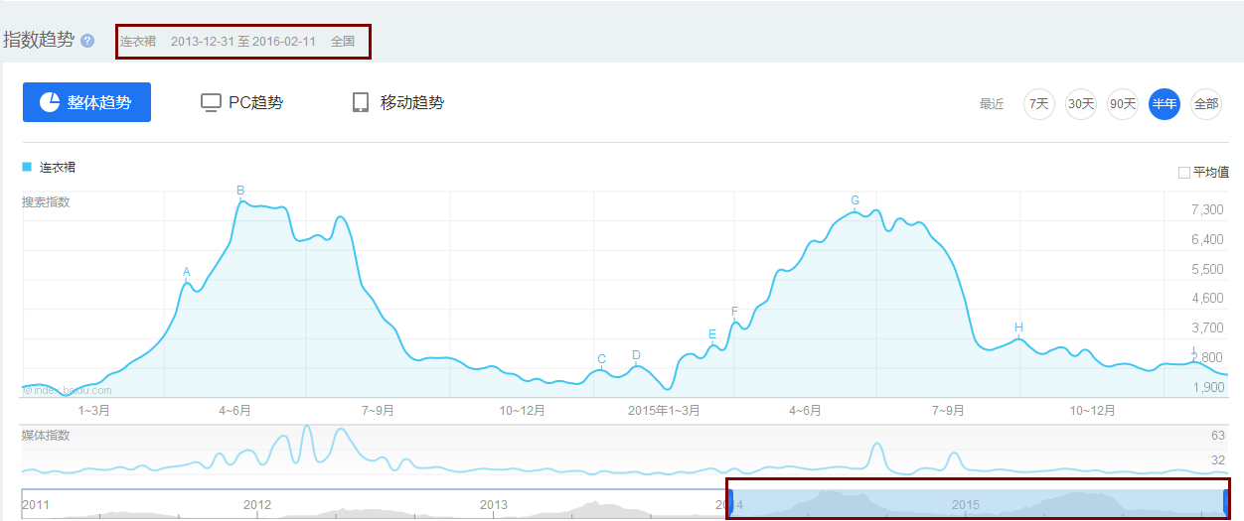Image resolution: width=1244 pixels, height=521 pixels.
Task: Click the left handle of the timeline range
Action: (x=730, y=501)
